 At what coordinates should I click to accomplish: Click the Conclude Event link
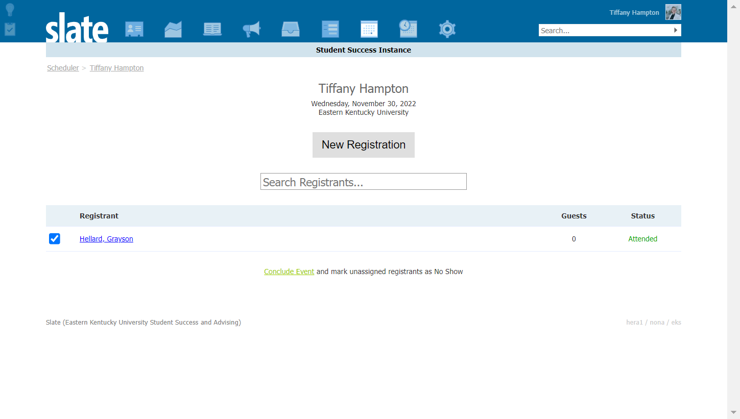(x=289, y=272)
